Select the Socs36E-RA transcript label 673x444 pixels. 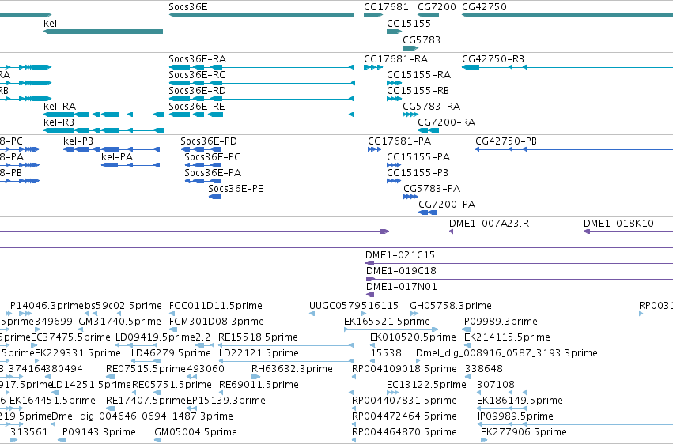(x=198, y=58)
